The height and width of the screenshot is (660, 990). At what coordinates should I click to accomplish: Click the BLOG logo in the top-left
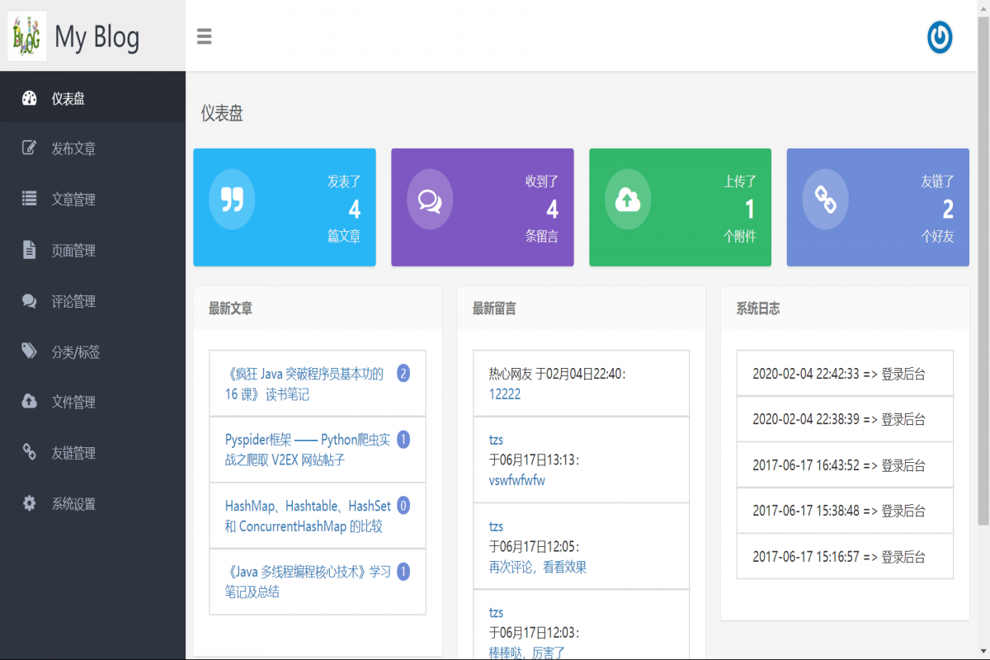pyautogui.click(x=26, y=36)
